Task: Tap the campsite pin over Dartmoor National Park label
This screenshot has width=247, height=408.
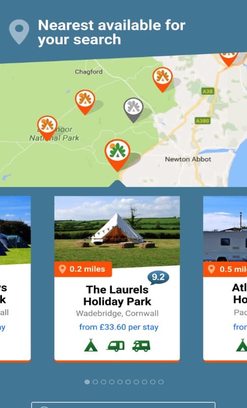Action: (x=47, y=127)
